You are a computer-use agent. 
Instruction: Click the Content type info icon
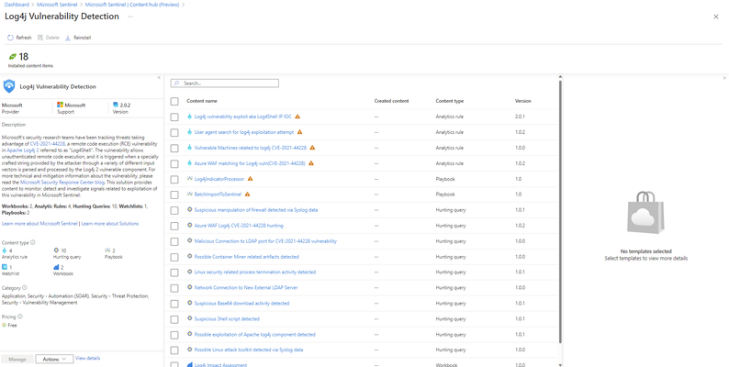[32, 242]
